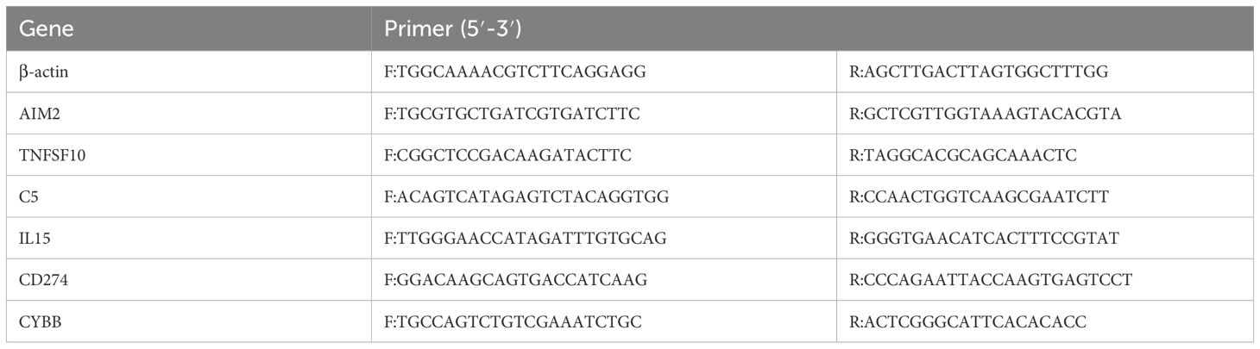
Task: Select the IL15 gene cell
Action: pos(35,238)
